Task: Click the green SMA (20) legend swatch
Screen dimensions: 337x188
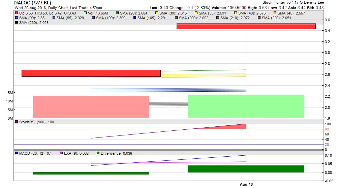Action: 117,13
